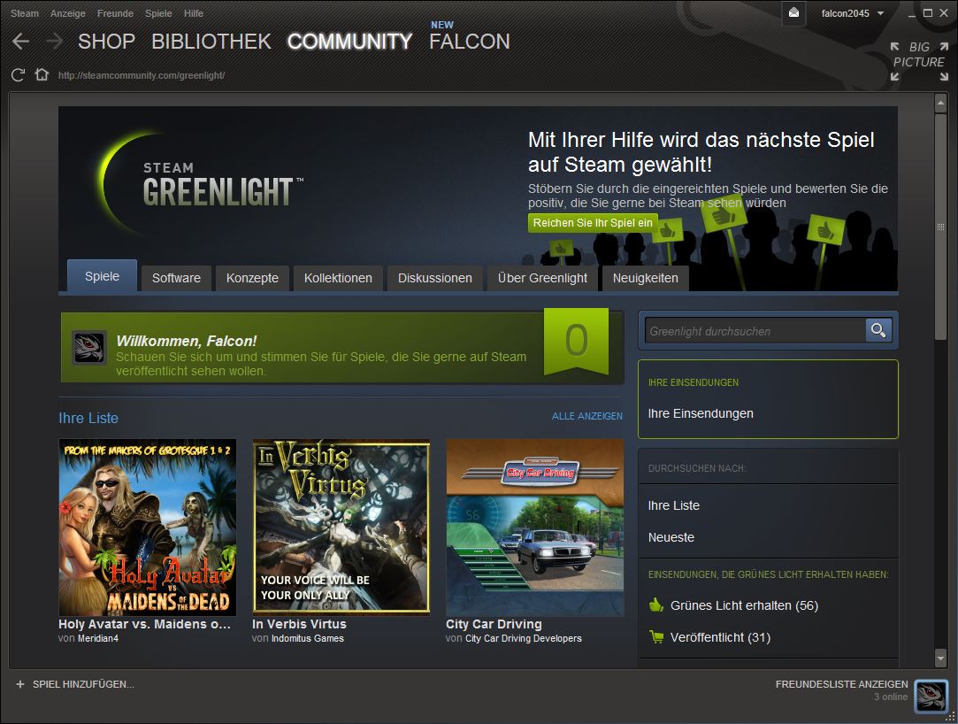The width and height of the screenshot is (958, 724).
Task: Open the Hilfe menu
Action: click(194, 13)
